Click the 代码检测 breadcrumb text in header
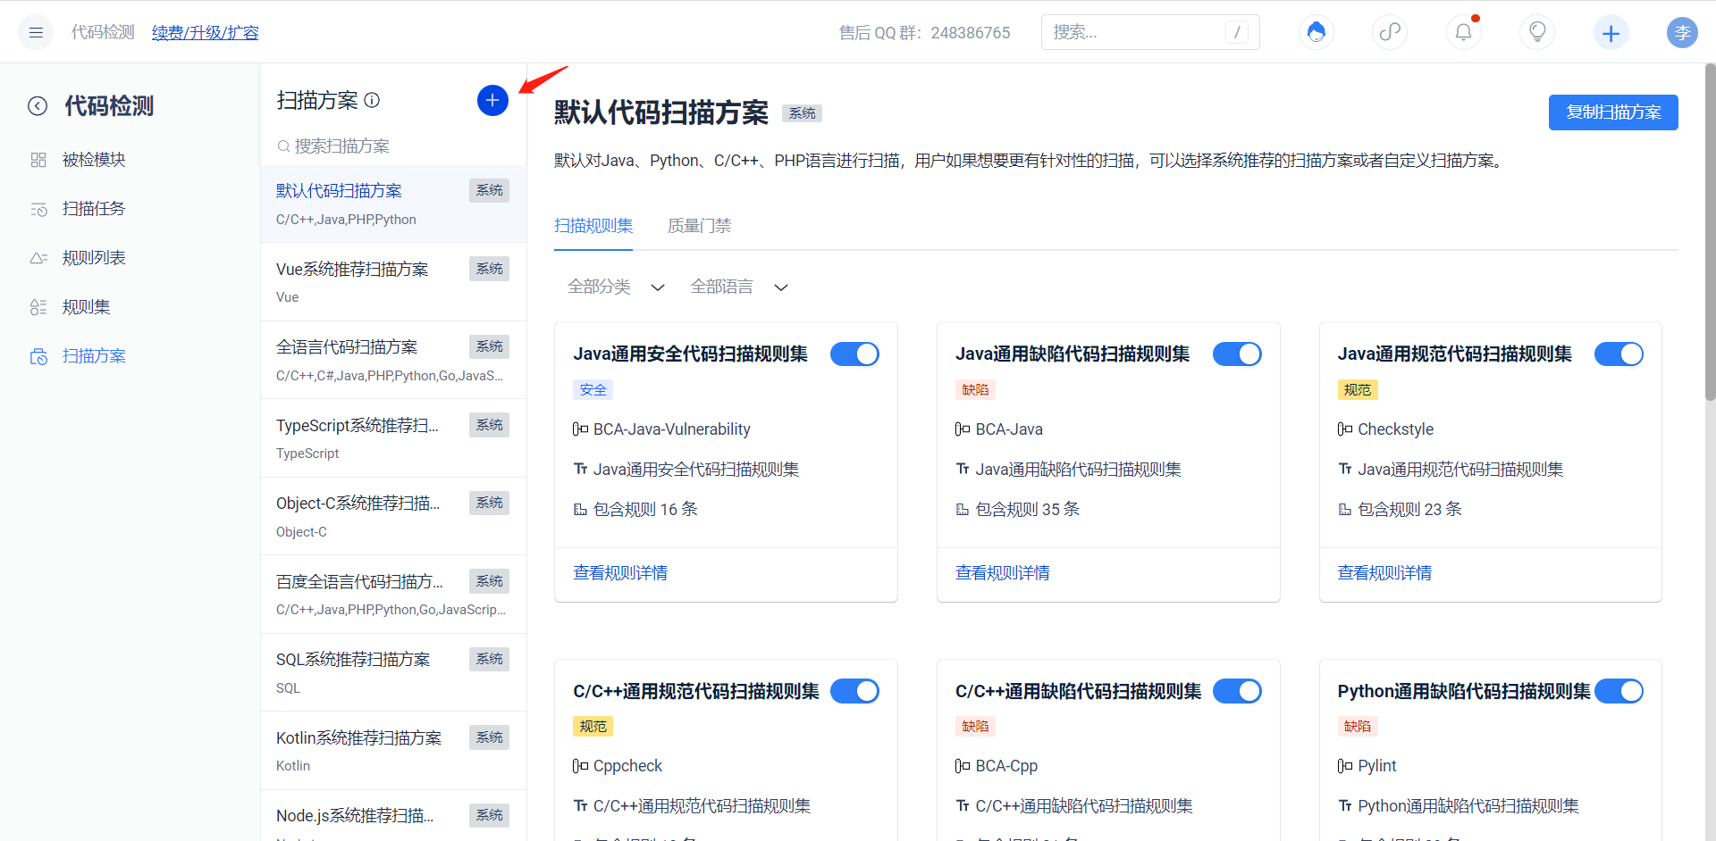 (103, 33)
